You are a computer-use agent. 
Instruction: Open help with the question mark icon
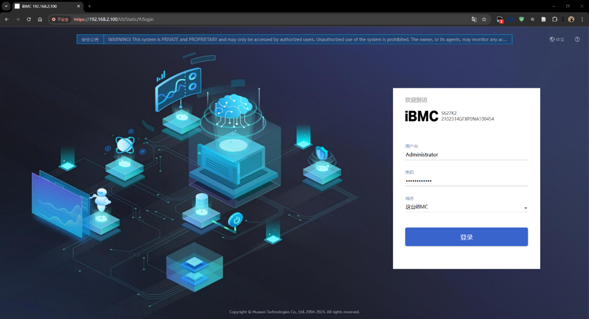pyautogui.click(x=577, y=39)
